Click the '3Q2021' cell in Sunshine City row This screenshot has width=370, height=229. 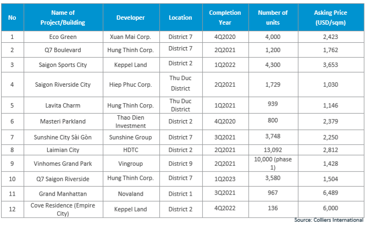pos(225,137)
